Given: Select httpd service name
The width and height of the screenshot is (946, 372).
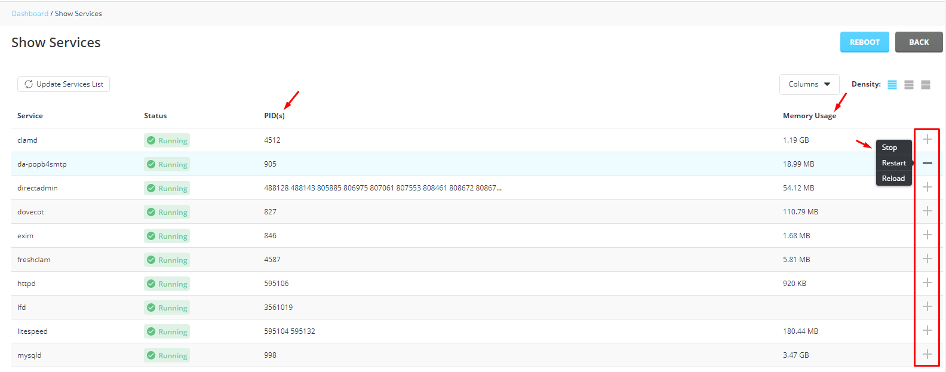Looking at the screenshot, I should 26,284.
